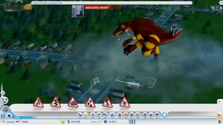
Task: Trigger the zombie skull disaster
Action: (125, 102)
